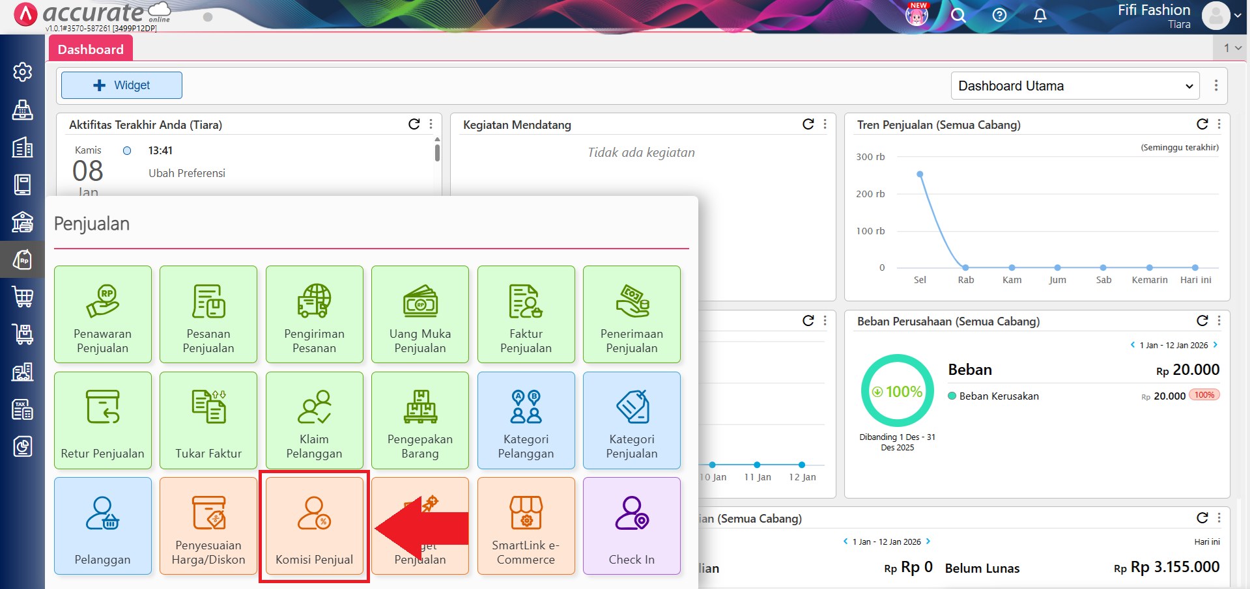Click help question mark icon
Image resolution: width=1250 pixels, height=589 pixels.
click(x=999, y=16)
